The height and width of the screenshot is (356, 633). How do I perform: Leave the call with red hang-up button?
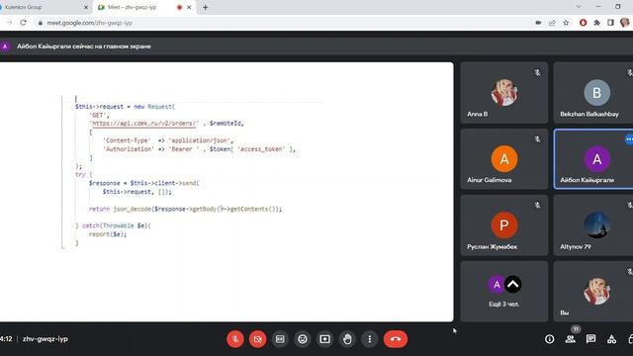click(396, 339)
